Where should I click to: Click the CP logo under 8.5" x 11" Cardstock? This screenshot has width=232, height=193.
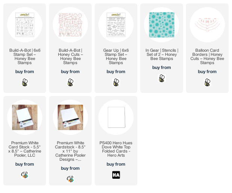click(x=70, y=179)
